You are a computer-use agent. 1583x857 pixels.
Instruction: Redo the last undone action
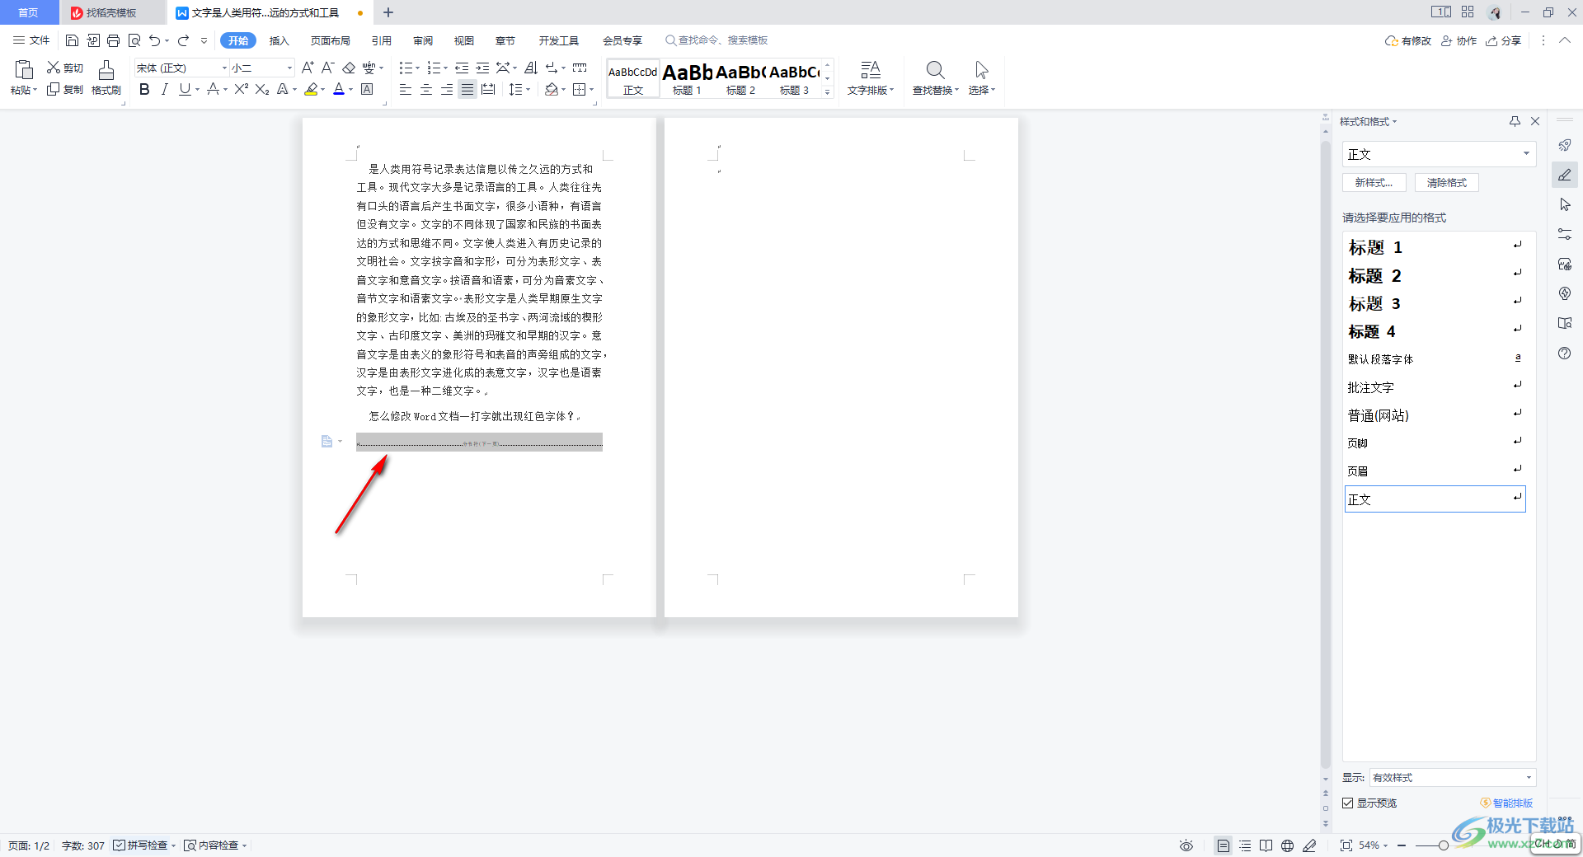[x=183, y=40]
